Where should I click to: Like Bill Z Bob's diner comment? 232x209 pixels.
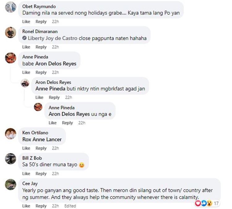(x=26, y=174)
